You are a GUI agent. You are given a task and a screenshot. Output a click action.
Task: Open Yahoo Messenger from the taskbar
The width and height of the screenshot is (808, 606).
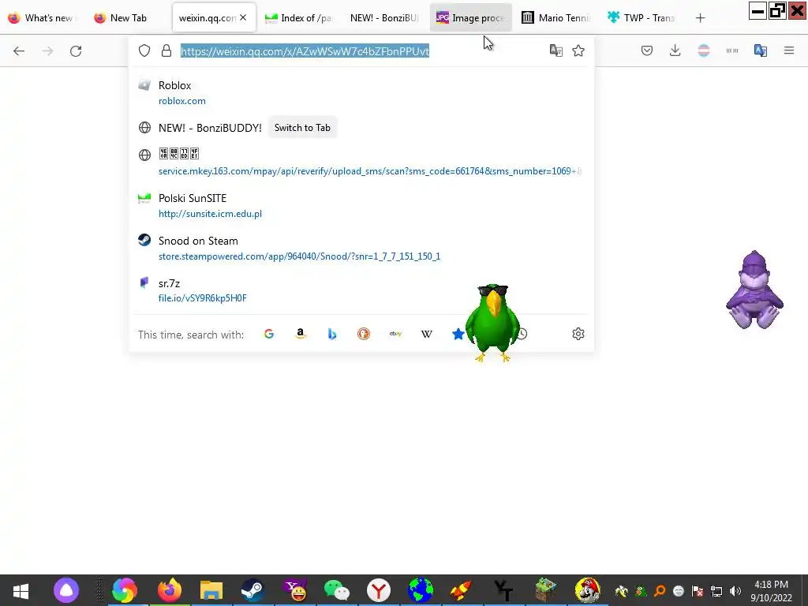coord(295,590)
